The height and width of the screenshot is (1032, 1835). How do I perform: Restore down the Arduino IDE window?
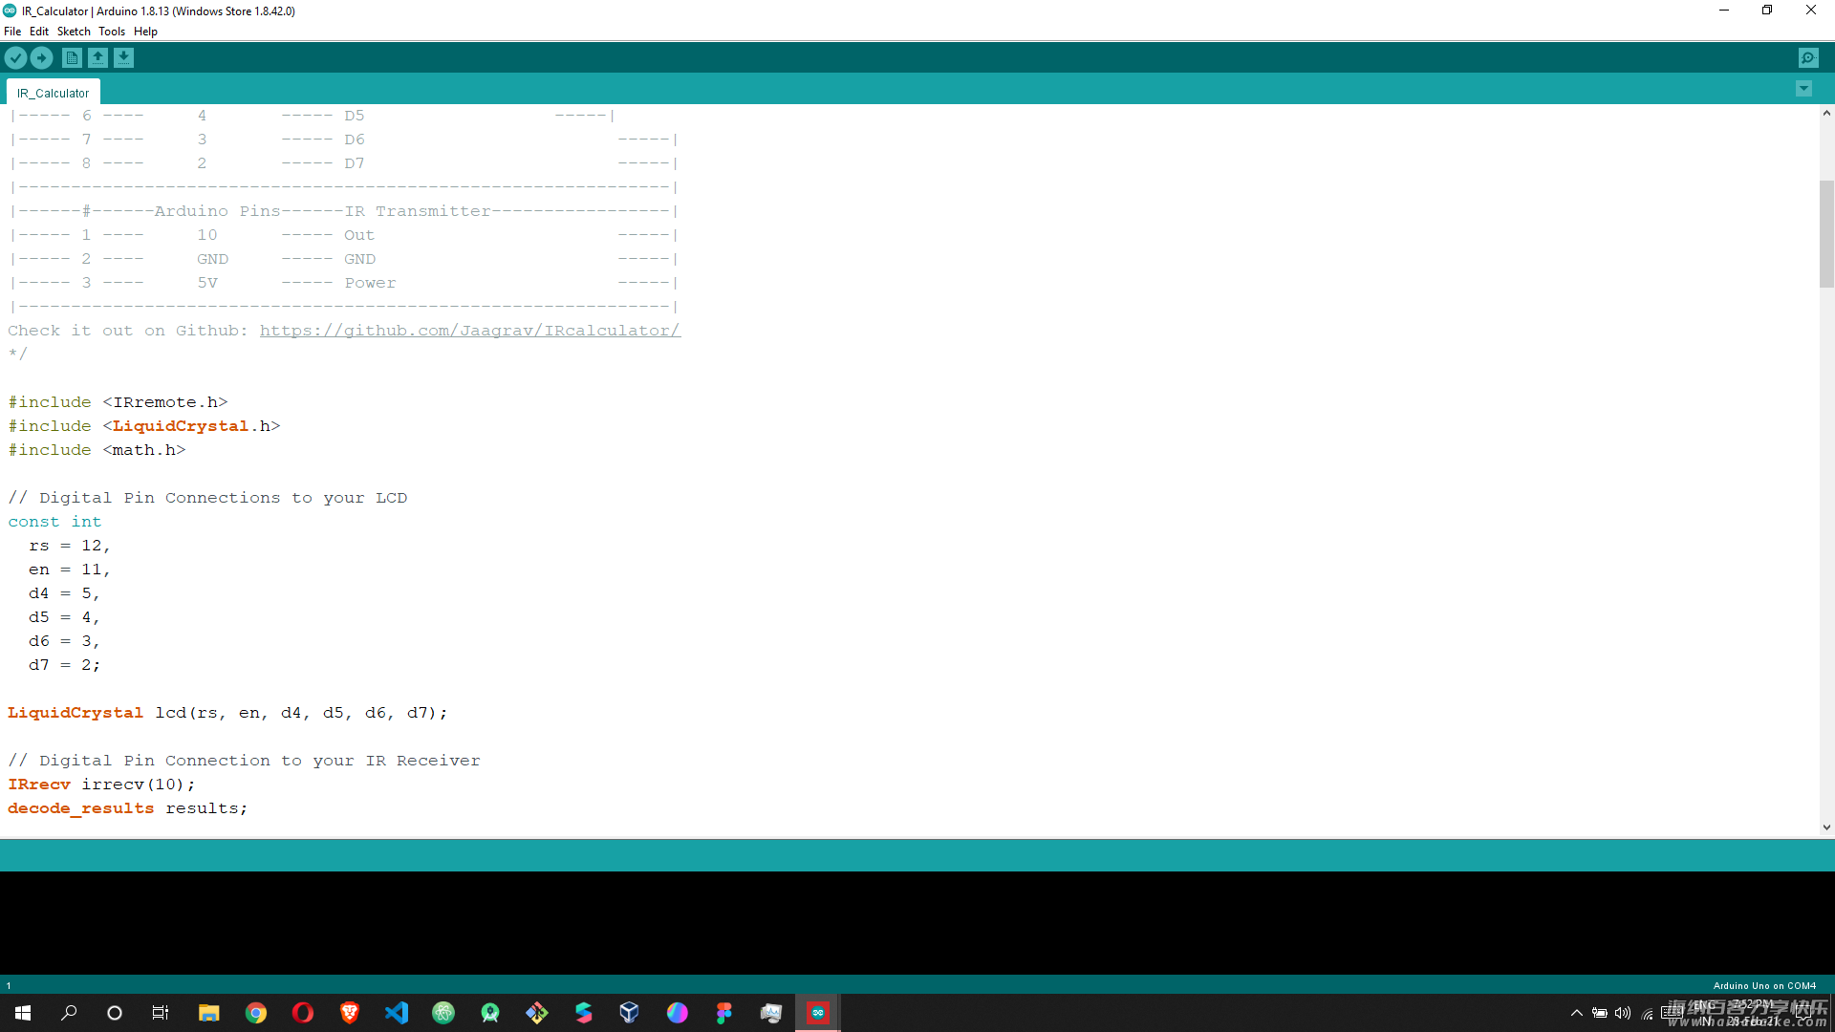(1767, 11)
